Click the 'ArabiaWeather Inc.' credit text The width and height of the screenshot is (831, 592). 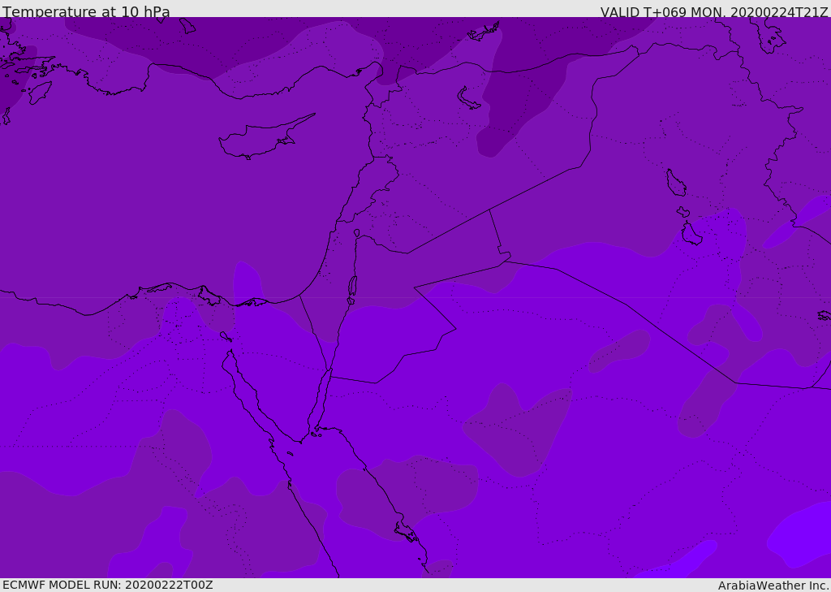(x=773, y=586)
